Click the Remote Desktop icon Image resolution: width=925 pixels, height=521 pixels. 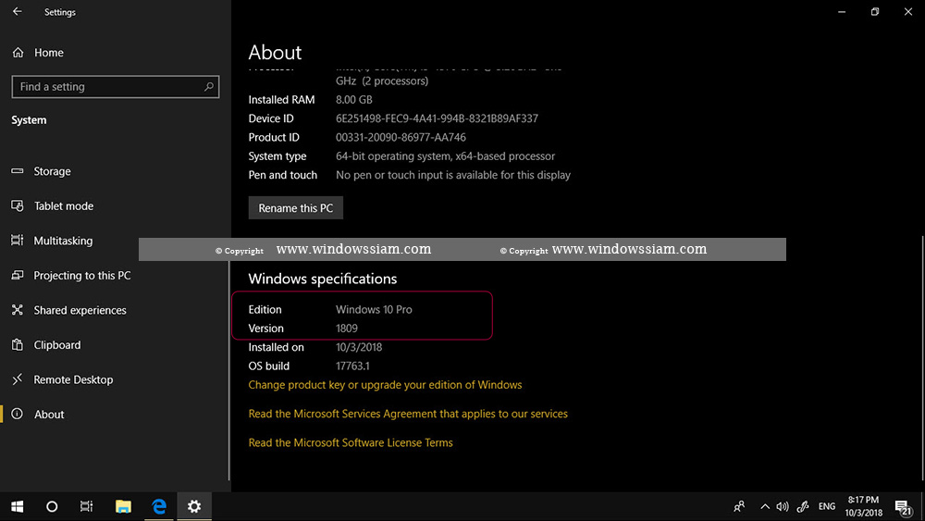coord(18,379)
